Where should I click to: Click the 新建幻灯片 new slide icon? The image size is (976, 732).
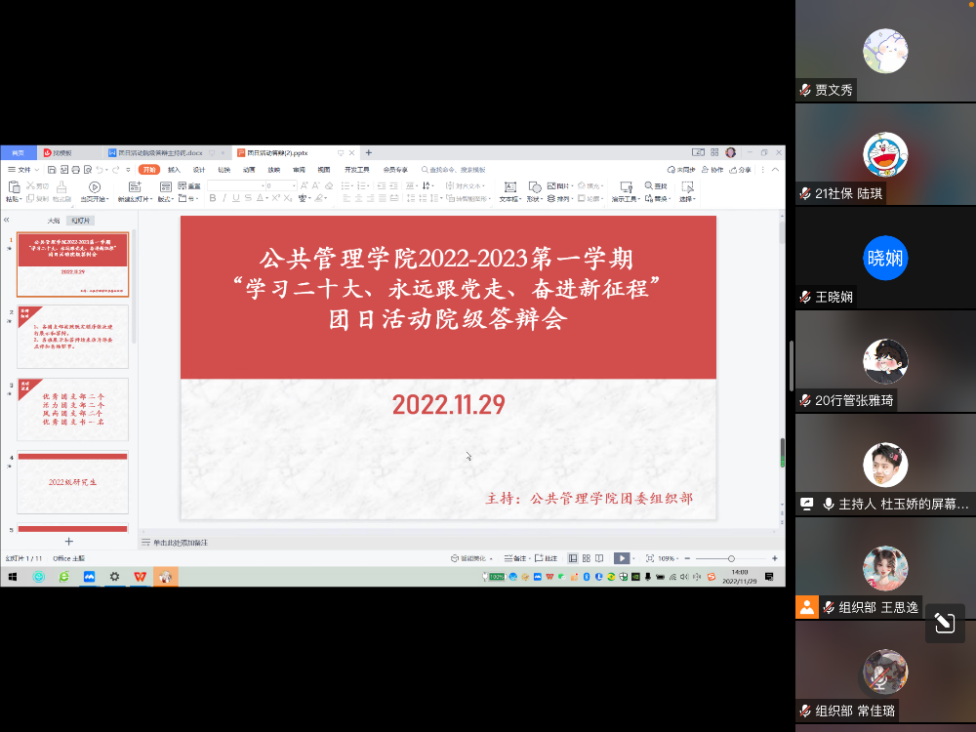coord(135,187)
